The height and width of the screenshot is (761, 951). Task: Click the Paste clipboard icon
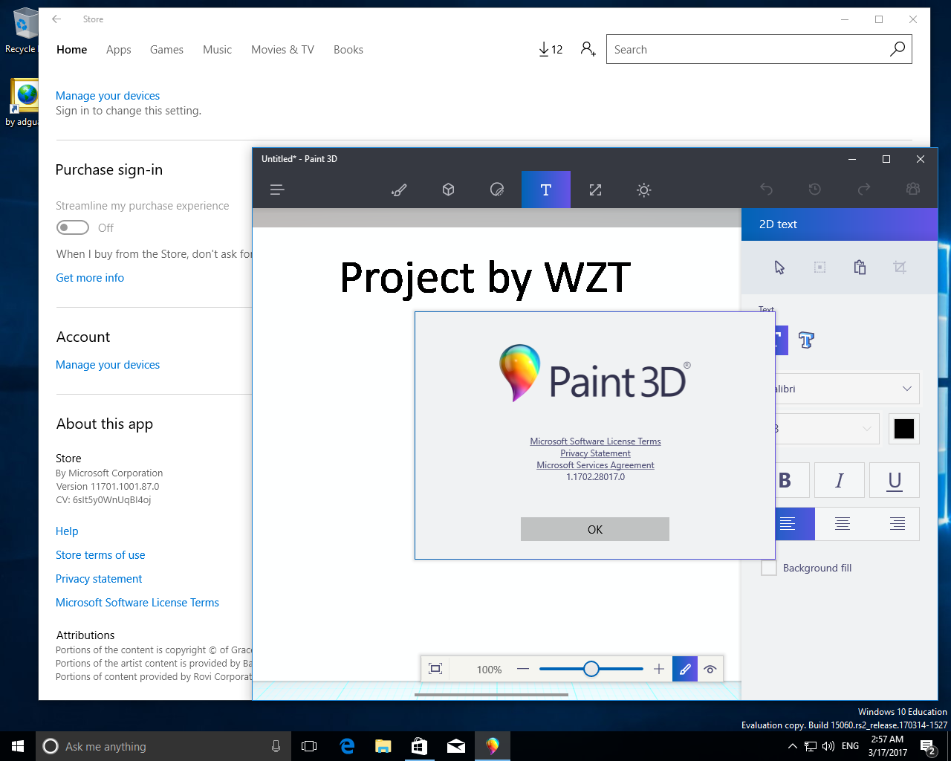click(x=860, y=268)
